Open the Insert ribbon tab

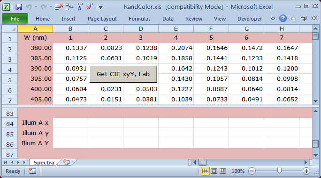(69, 19)
